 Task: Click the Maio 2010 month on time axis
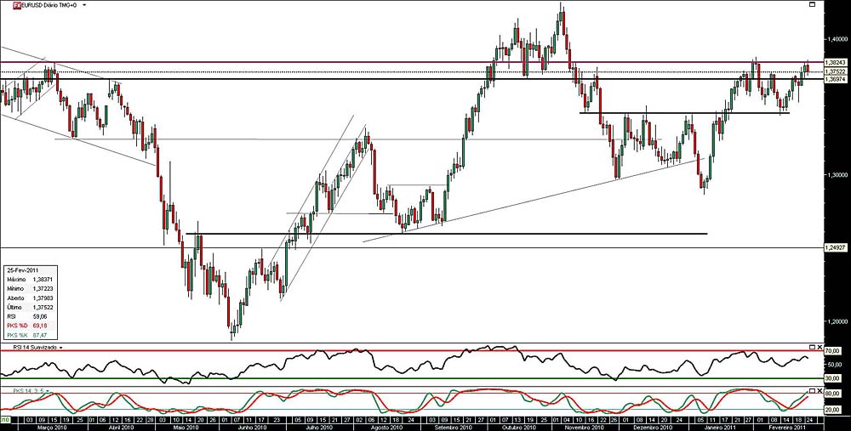(188, 428)
